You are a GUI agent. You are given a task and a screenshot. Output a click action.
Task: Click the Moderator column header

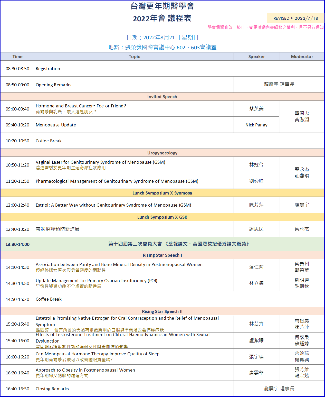[x=302, y=57]
